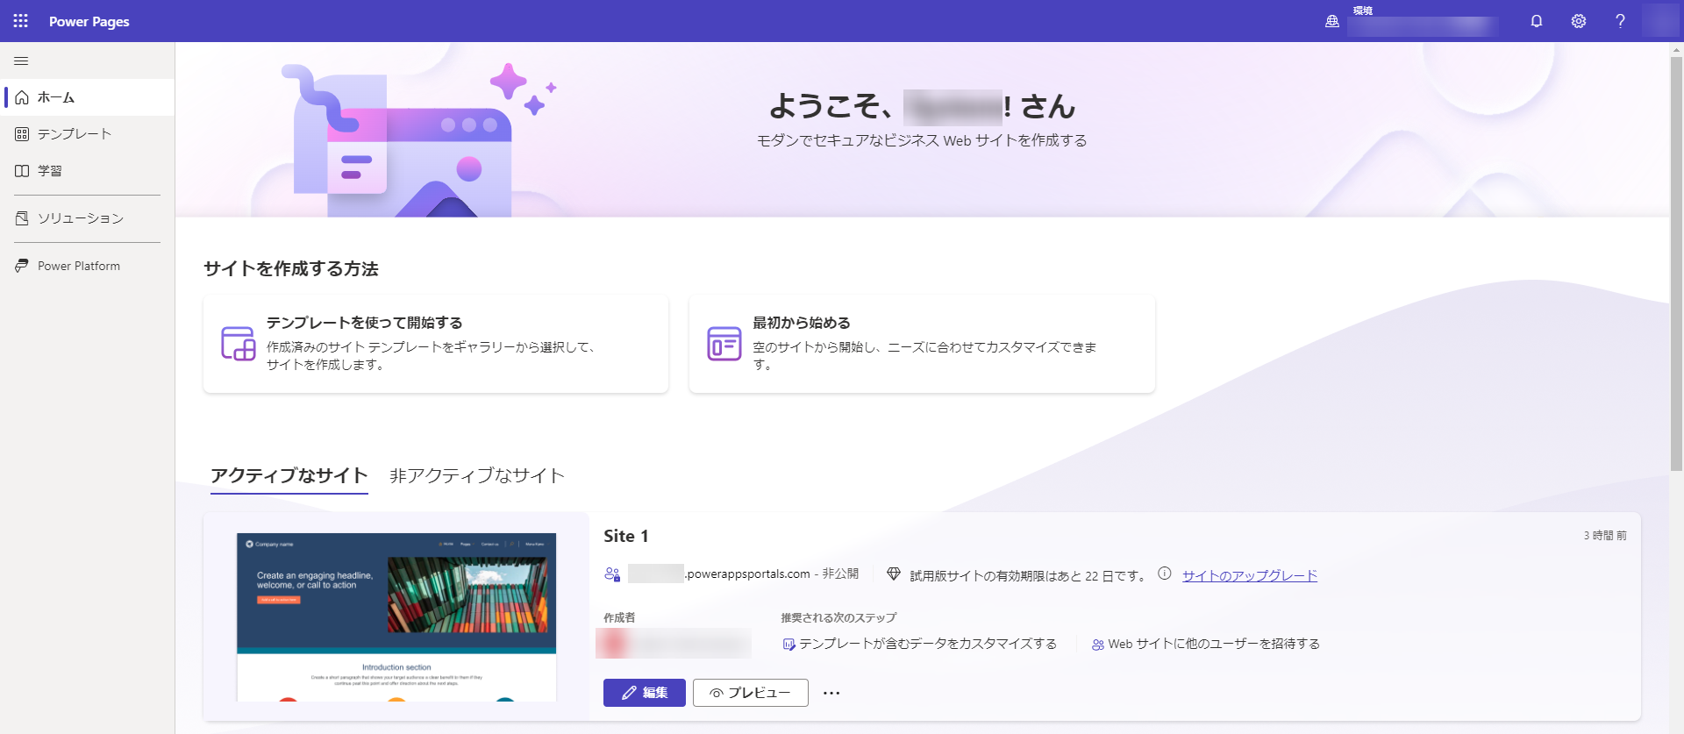Click the 編集 button
This screenshot has height=734, width=1684.
pyautogui.click(x=645, y=693)
